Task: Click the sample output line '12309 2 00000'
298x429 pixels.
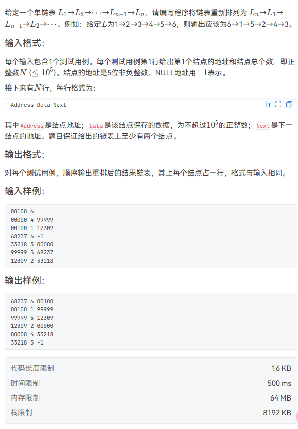Action: click(32, 326)
